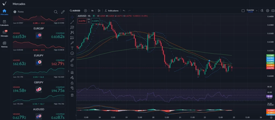The image size is (275, 120).
Task: Open the emoji icons tool
Action: pyautogui.click(x=72, y=53)
